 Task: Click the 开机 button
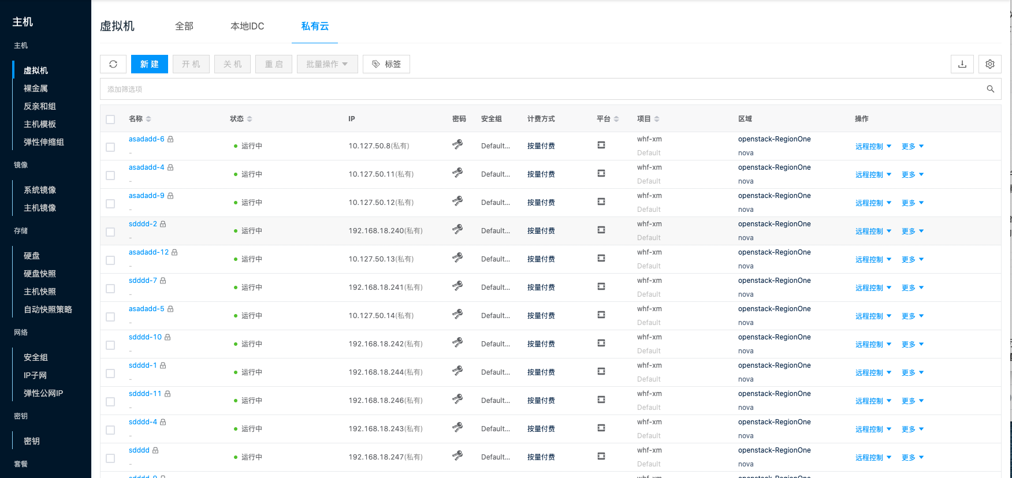[x=191, y=64]
